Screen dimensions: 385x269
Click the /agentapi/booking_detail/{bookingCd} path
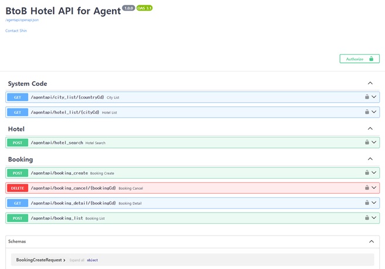[x=73, y=203]
